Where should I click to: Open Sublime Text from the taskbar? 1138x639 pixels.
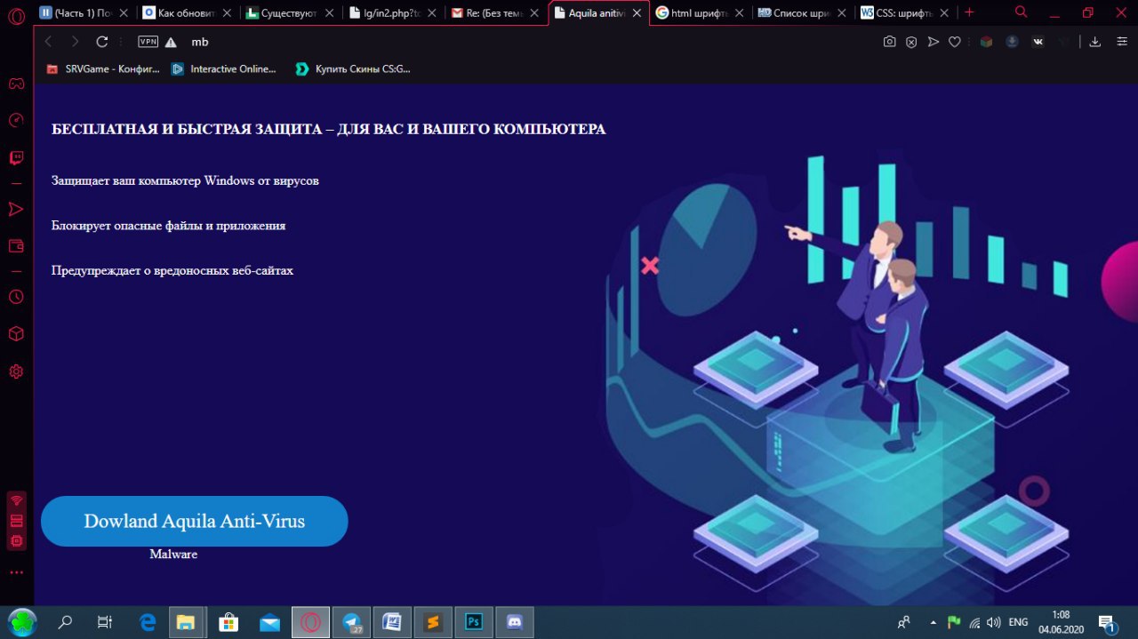433,622
